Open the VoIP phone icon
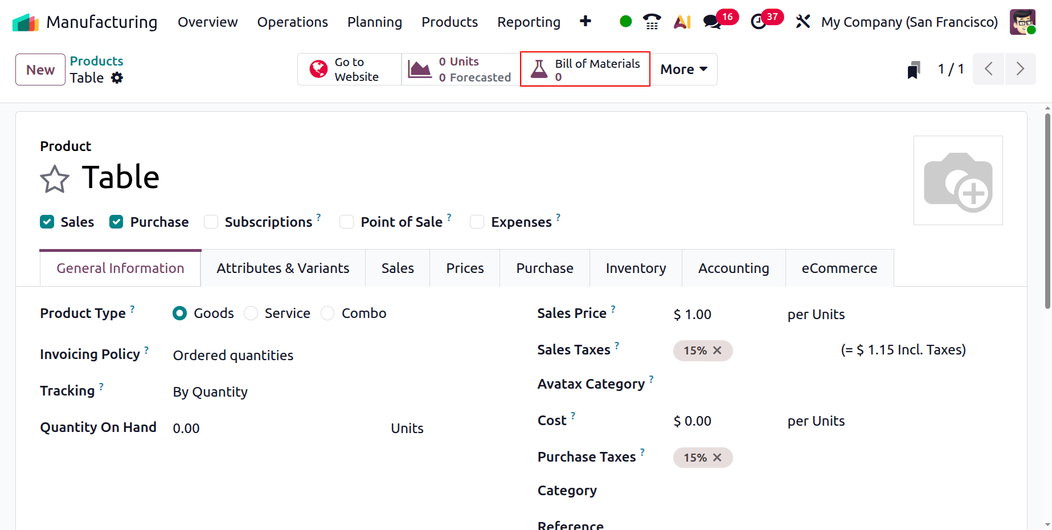Image resolution: width=1052 pixels, height=530 pixels. 652,22
